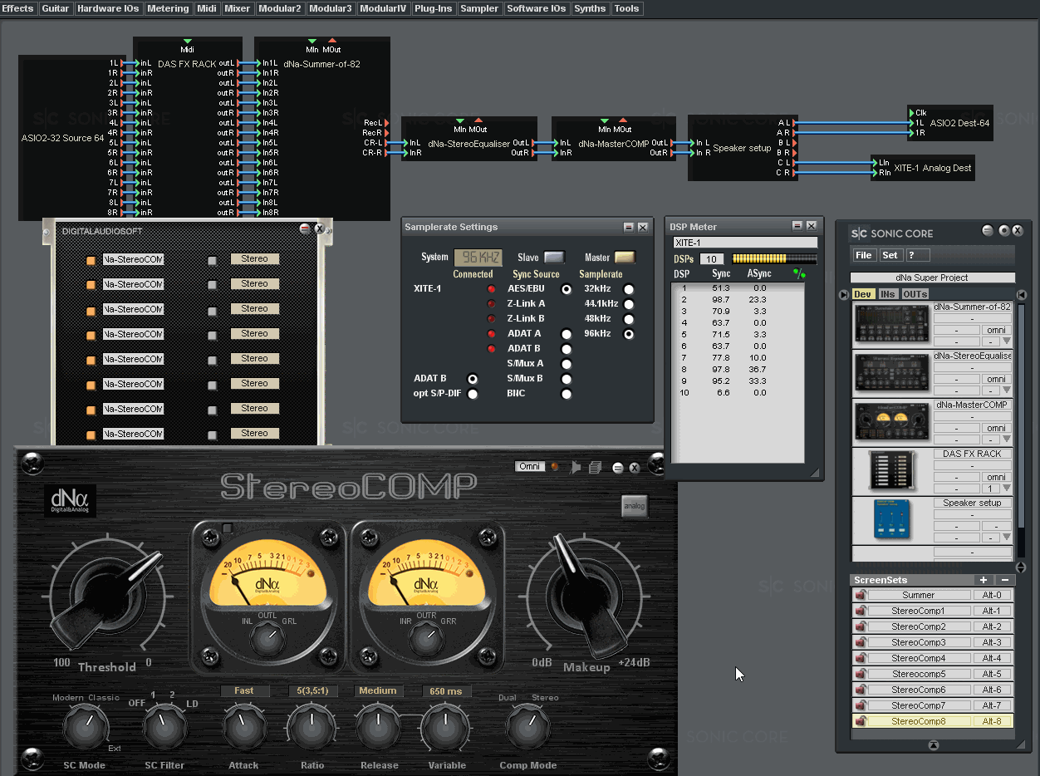The width and height of the screenshot is (1040, 776).
Task: Select ADAT A as sync source
Action: [x=567, y=334]
